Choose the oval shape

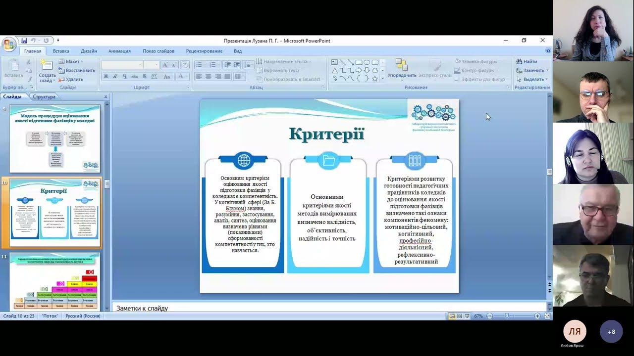click(367, 62)
